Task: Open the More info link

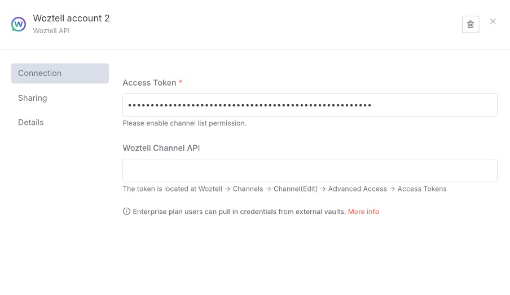Action: coord(363,212)
